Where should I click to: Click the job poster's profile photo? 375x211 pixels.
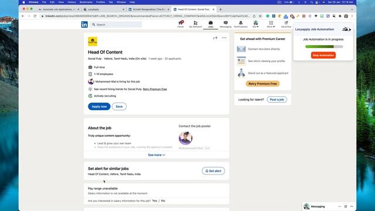[x=185, y=138]
